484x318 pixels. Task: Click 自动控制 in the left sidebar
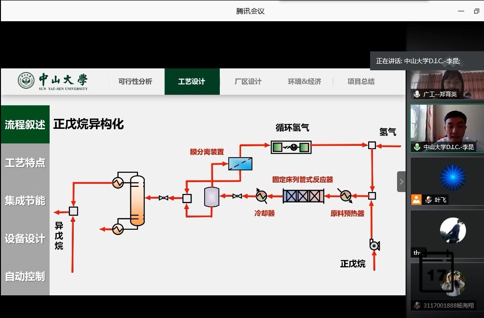(x=25, y=276)
